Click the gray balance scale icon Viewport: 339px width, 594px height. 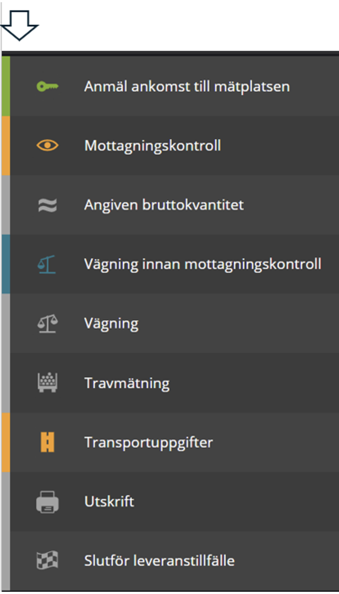(47, 323)
